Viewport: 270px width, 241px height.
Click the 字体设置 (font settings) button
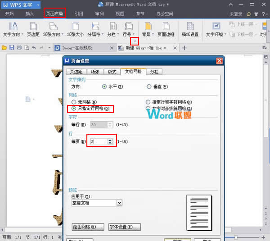point(125,227)
